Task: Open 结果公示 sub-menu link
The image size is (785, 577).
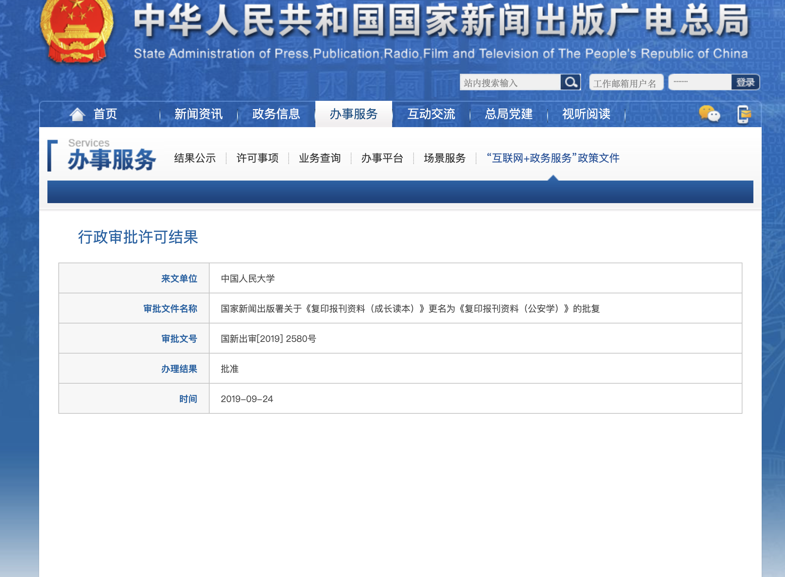Action: 195,158
